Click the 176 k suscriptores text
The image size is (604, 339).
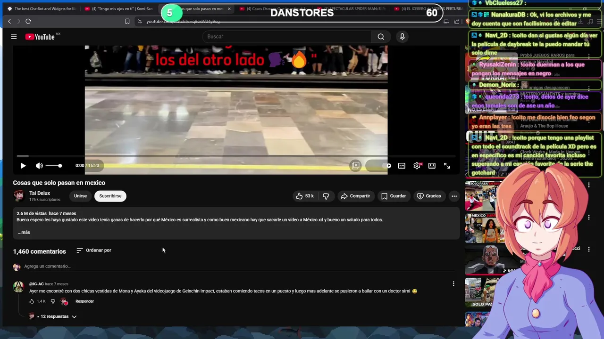point(44,200)
